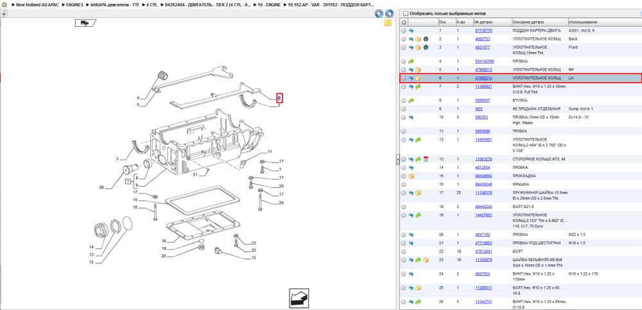Click the export icon at toolbar left
The height and width of the screenshot is (310, 642).
tap(3, 13)
